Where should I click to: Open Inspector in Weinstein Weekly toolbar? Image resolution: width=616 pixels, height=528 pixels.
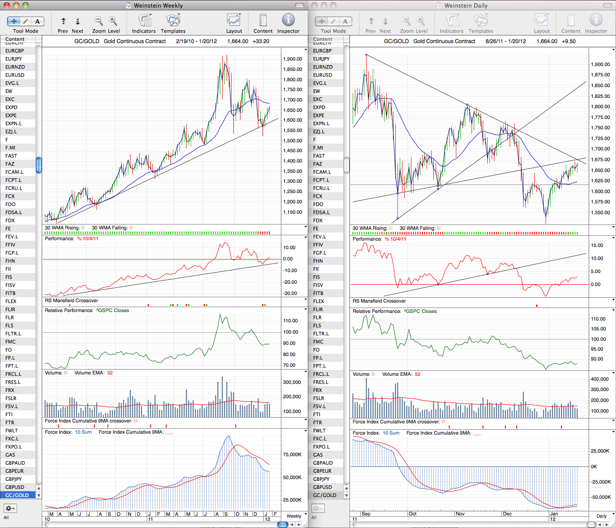(x=288, y=20)
